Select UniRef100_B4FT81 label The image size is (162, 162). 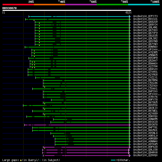click(145, 127)
